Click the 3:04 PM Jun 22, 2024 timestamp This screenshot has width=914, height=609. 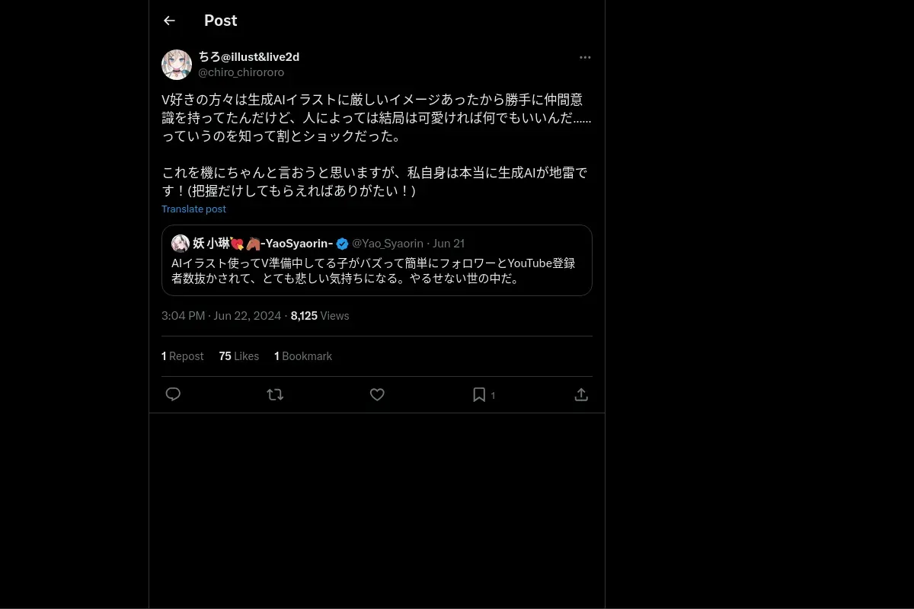(x=221, y=316)
